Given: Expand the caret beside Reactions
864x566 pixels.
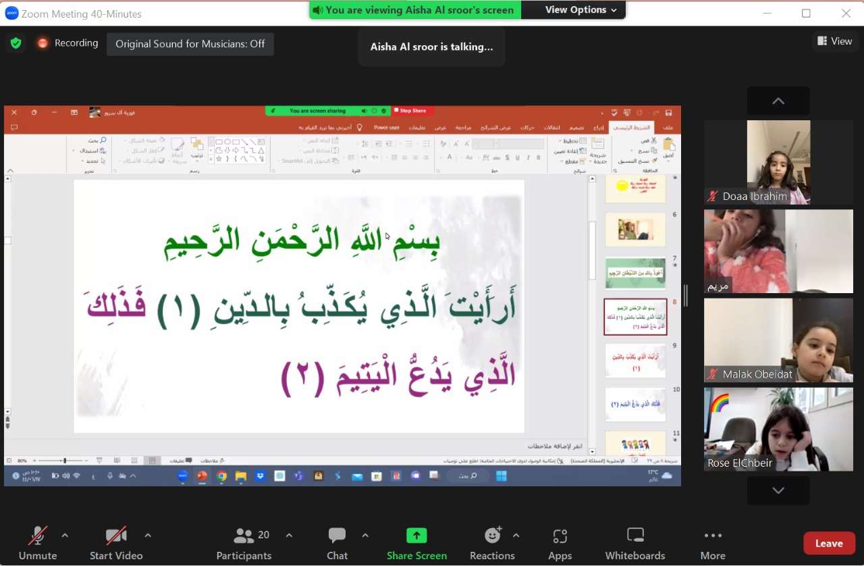Looking at the screenshot, I should pyautogui.click(x=516, y=536).
